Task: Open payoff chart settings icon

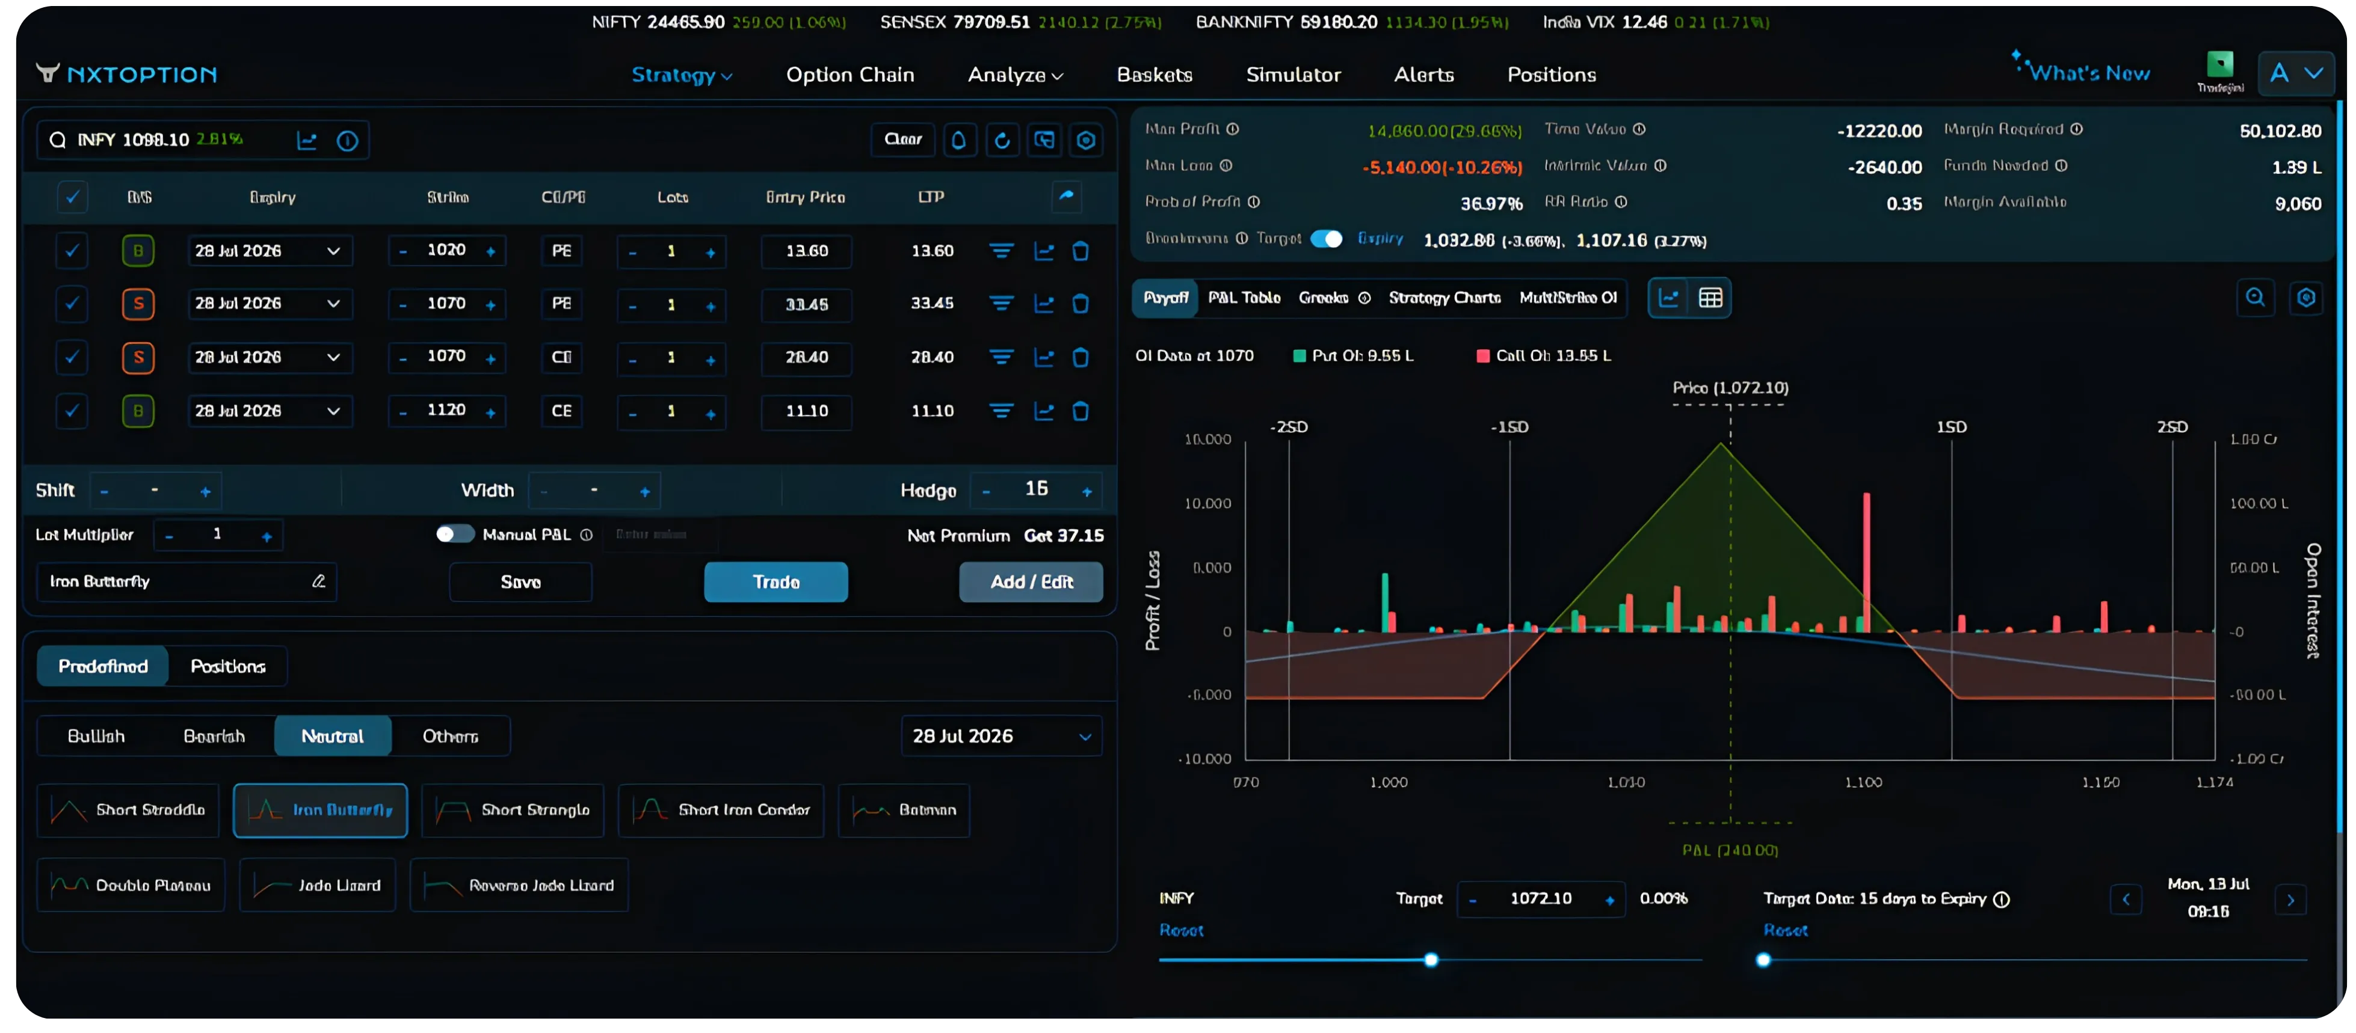Action: [2305, 297]
